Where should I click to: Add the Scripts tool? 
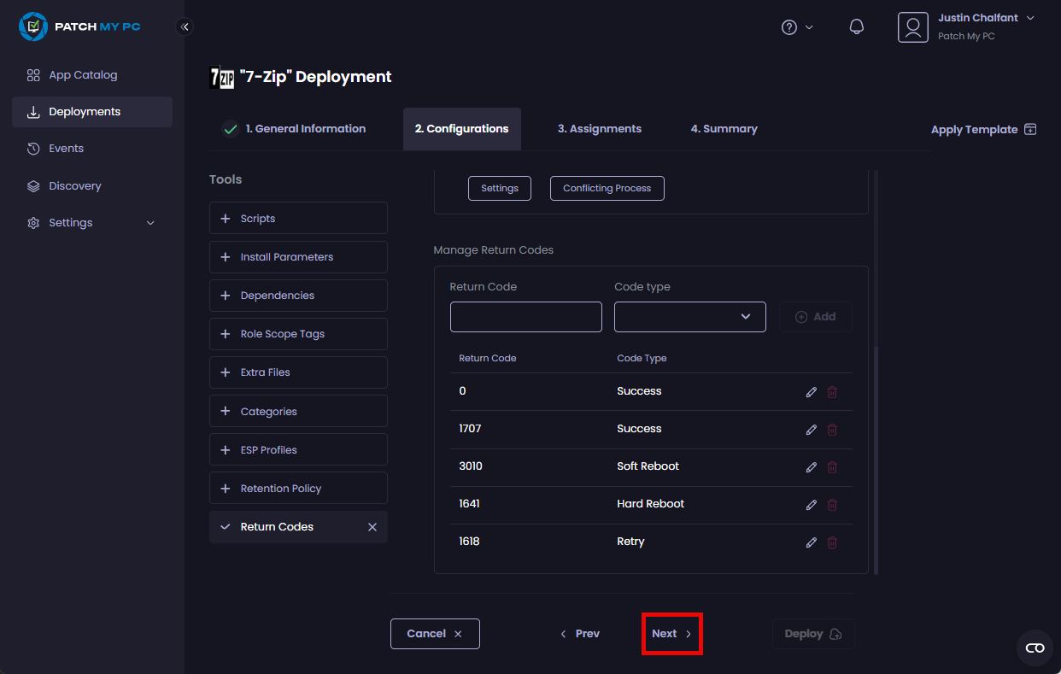point(297,219)
